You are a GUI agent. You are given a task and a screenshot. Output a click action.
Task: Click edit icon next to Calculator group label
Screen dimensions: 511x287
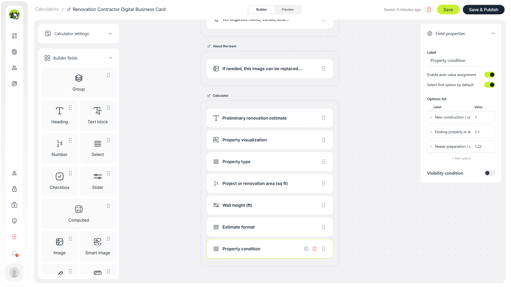tap(209, 96)
